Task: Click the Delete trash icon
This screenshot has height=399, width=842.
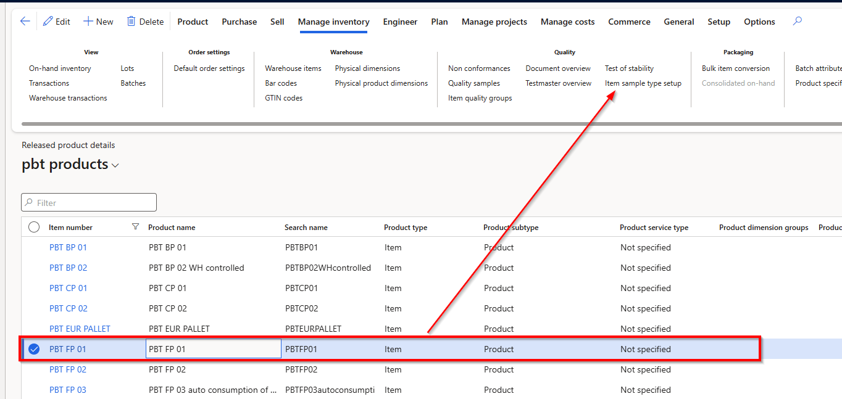Action: click(131, 22)
